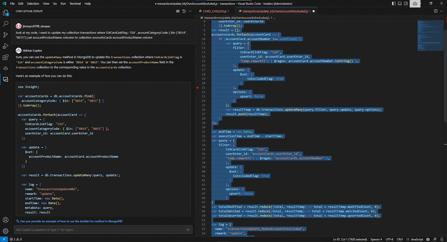Open the Edit menu
This screenshot has width=447, height=242.
point(21,3)
